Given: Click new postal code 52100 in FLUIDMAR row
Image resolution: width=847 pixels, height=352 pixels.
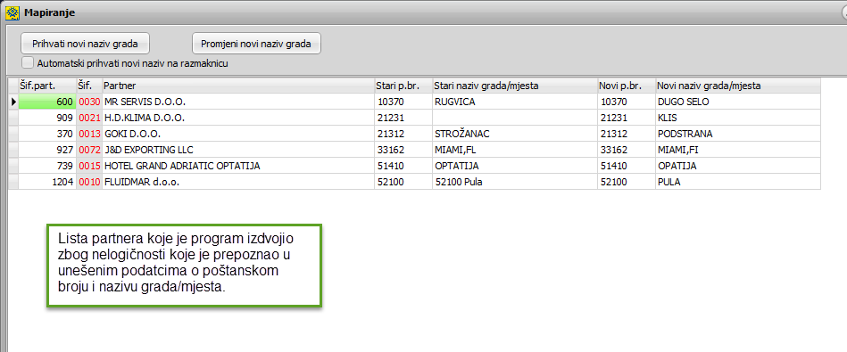Looking at the screenshot, I should (x=627, y=182).
